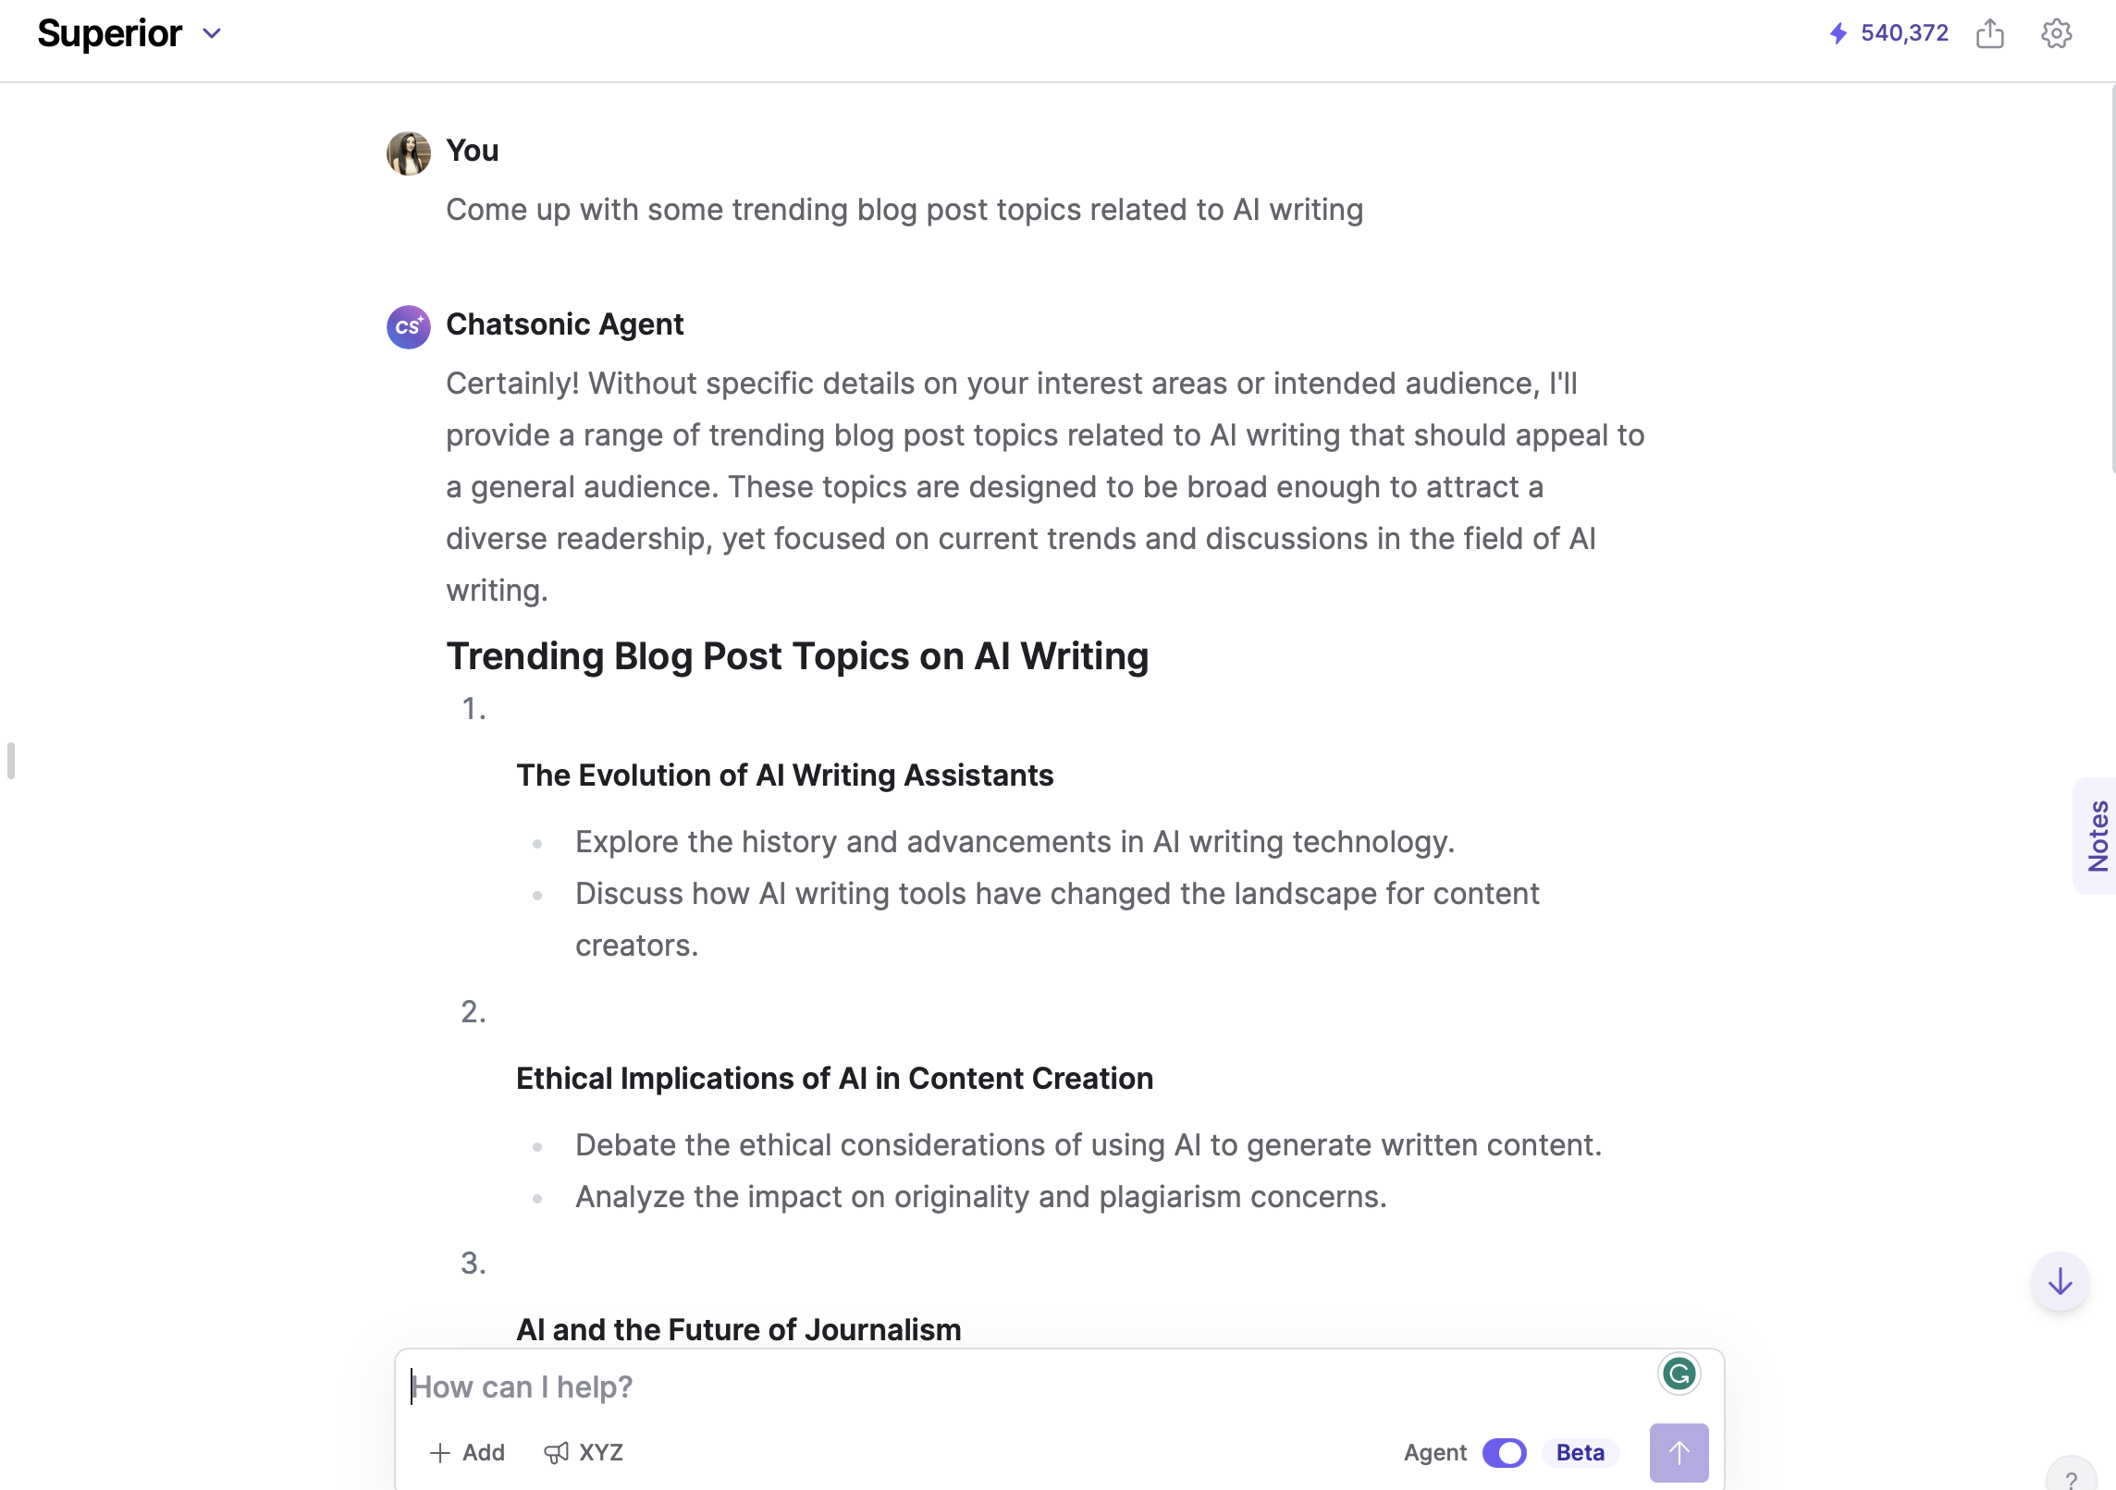
Task: Click the Beta badge label
Action: (x=1580, y=1453)
